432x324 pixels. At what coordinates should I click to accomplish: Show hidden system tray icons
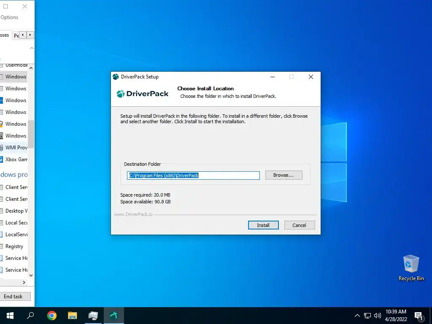(x=357, y=316)
